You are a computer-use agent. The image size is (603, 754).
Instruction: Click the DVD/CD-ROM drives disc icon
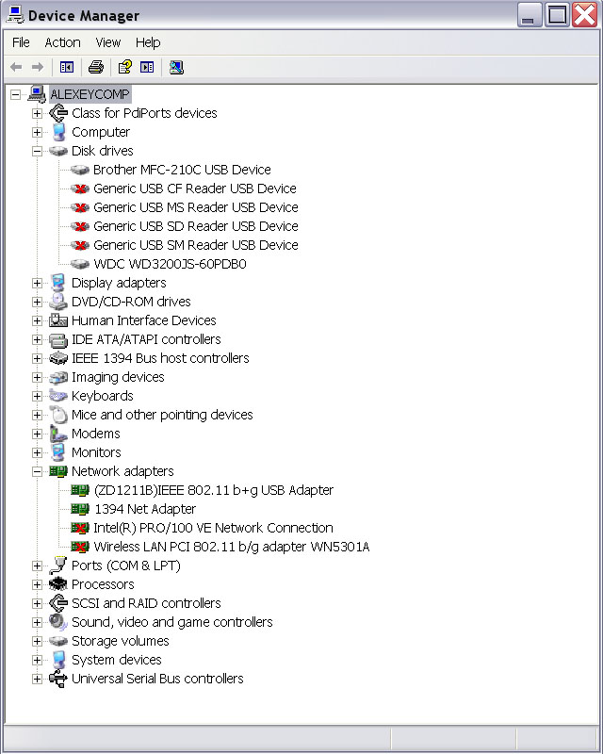click(58, 302)
